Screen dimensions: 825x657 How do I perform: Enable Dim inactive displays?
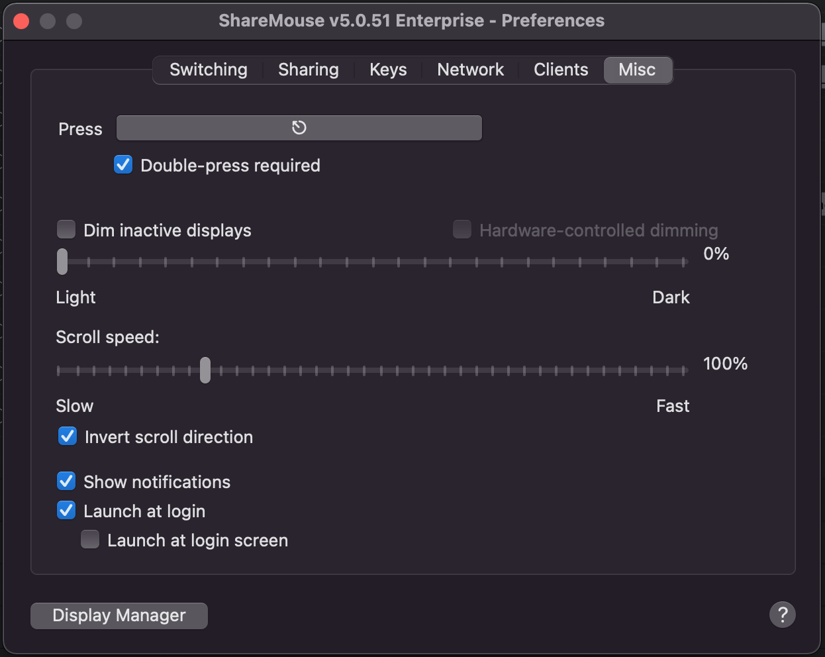(66, 229)
